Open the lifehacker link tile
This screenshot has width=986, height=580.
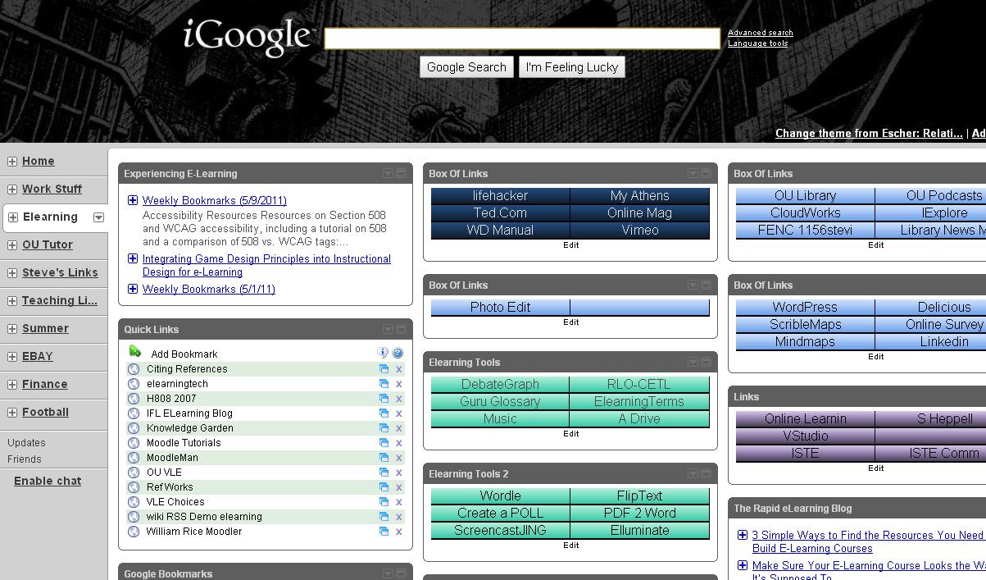[x=500, y=196]
